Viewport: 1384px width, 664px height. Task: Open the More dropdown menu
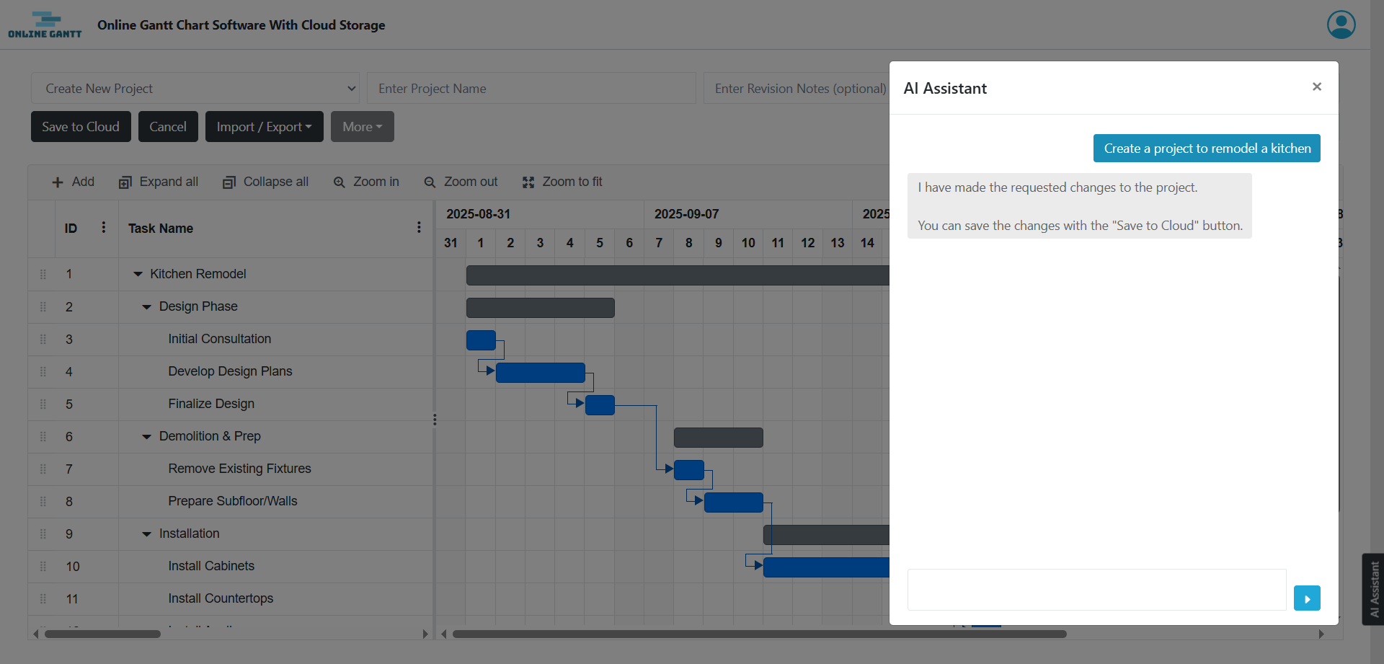[x=362, y=126]
